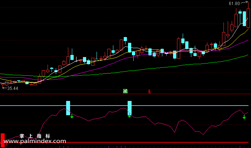The image size is (251, 148).
Task: Select the second cyan signal bar below 减
Action: (x=129, y=108)
